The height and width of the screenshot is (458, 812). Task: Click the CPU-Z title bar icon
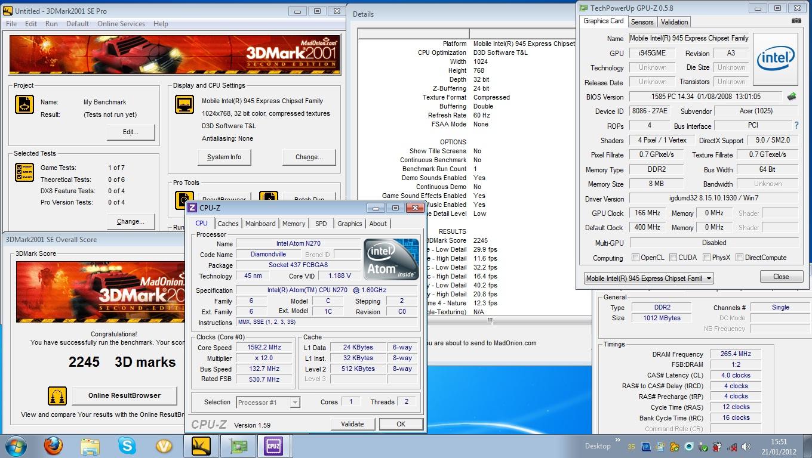pyautogui.click(x=192, y=208)
